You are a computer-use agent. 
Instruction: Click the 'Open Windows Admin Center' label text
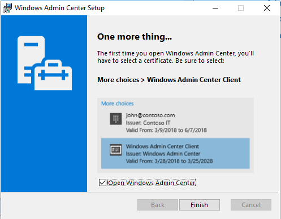[x=152, y=183]
